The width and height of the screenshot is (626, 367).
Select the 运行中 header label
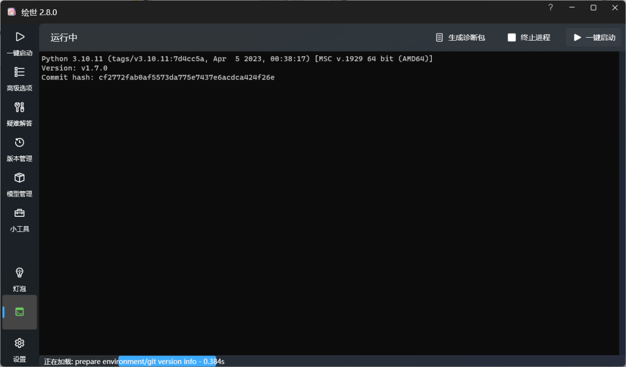(x=62, y=37)
